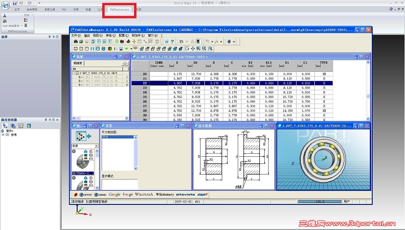Click the red tomato-shaped toolbar icon
Screen dimensions: 405x230
click(122, 41)
